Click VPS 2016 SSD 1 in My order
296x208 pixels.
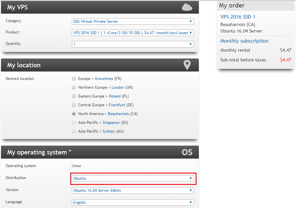click(238, 17)
